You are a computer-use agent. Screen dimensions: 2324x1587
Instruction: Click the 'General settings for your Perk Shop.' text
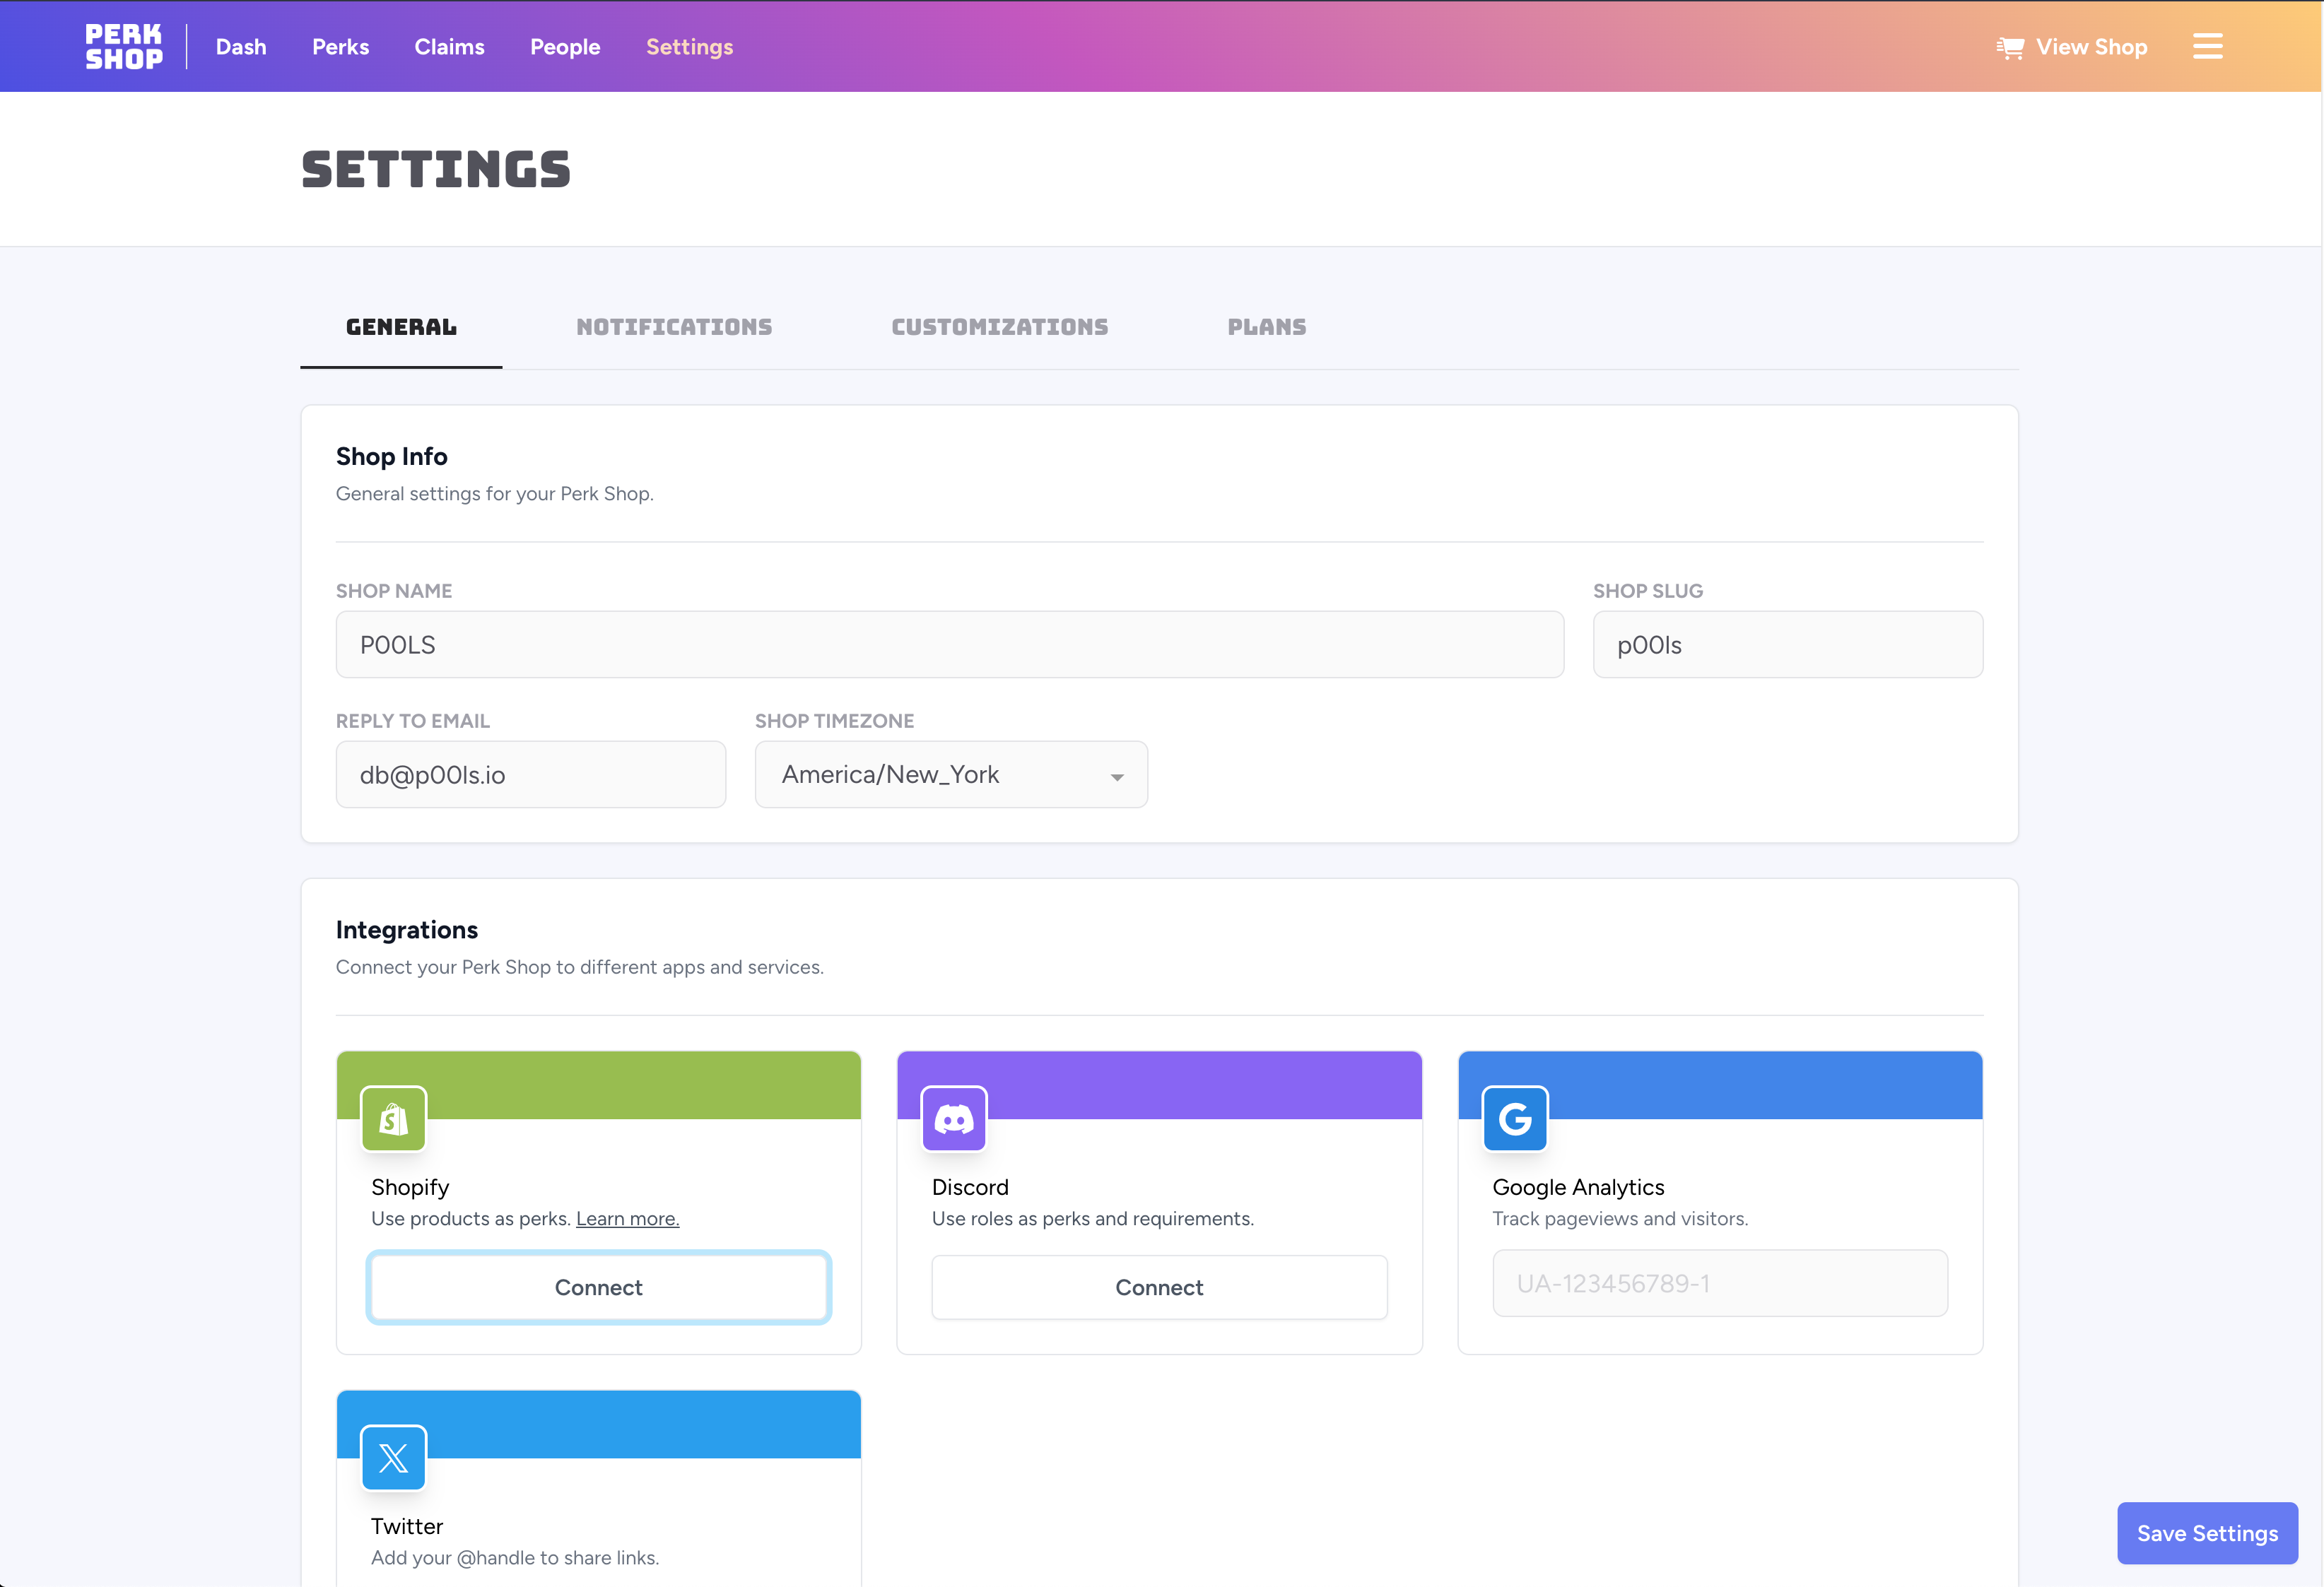pos(495,494)
